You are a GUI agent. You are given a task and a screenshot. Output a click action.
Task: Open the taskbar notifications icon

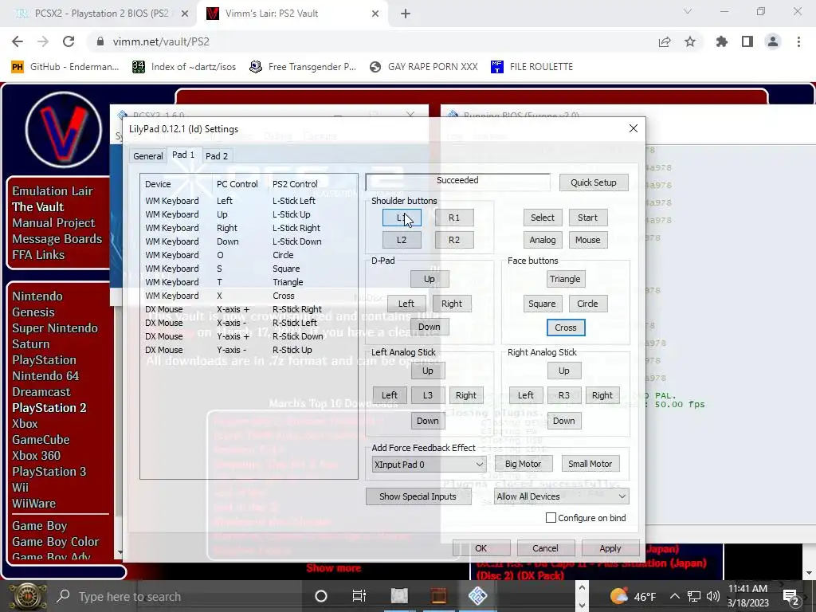tap(791, 597)
